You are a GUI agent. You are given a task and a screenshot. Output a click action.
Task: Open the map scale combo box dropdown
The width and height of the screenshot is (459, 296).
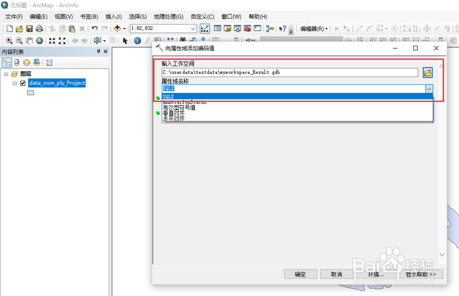coord(193,28)
